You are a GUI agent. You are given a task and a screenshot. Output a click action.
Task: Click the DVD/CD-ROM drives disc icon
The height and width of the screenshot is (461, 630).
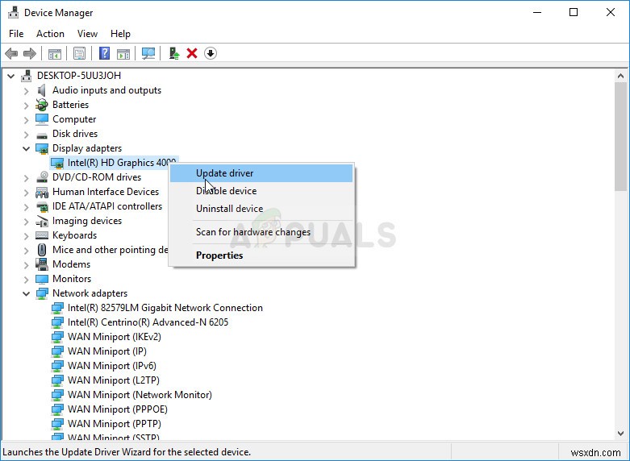point(42,177)
